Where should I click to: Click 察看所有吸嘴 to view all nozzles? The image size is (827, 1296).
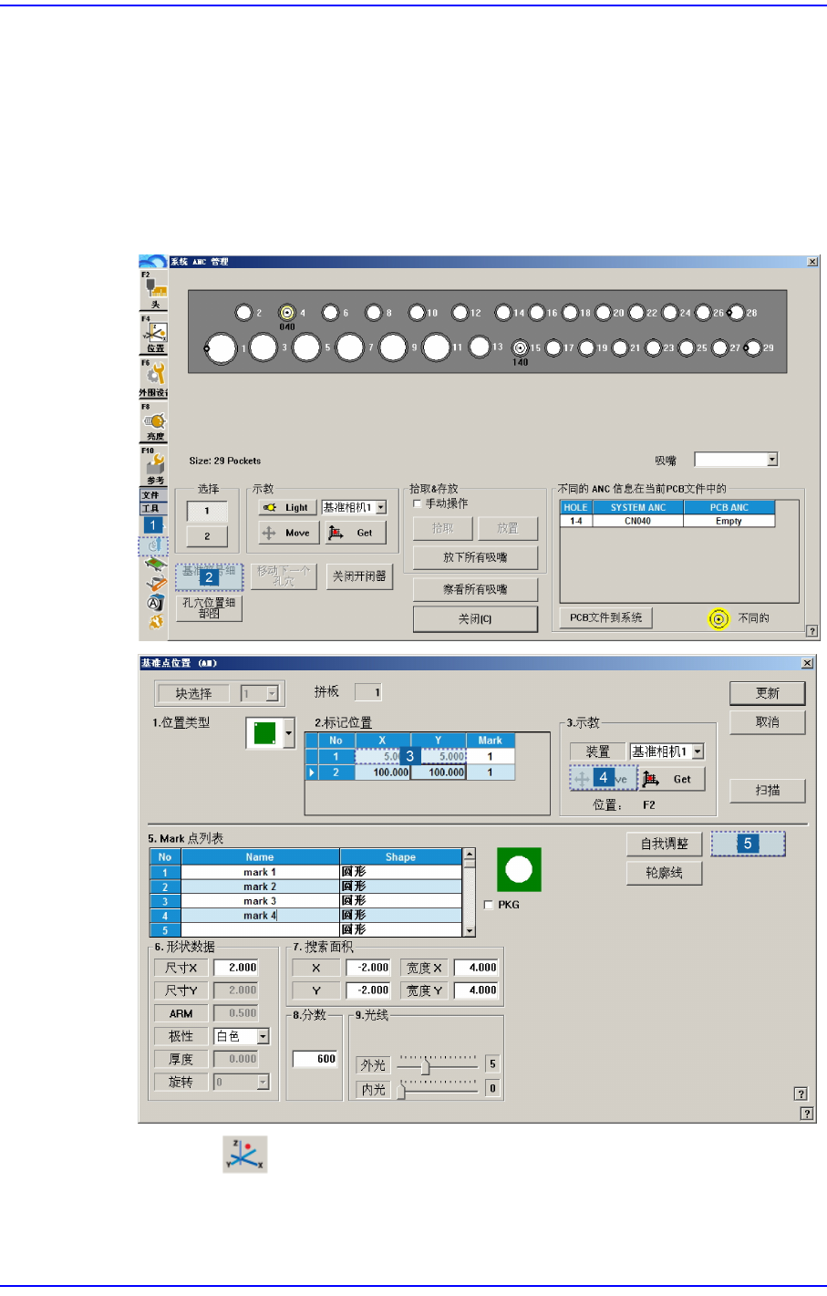[475, 589]
